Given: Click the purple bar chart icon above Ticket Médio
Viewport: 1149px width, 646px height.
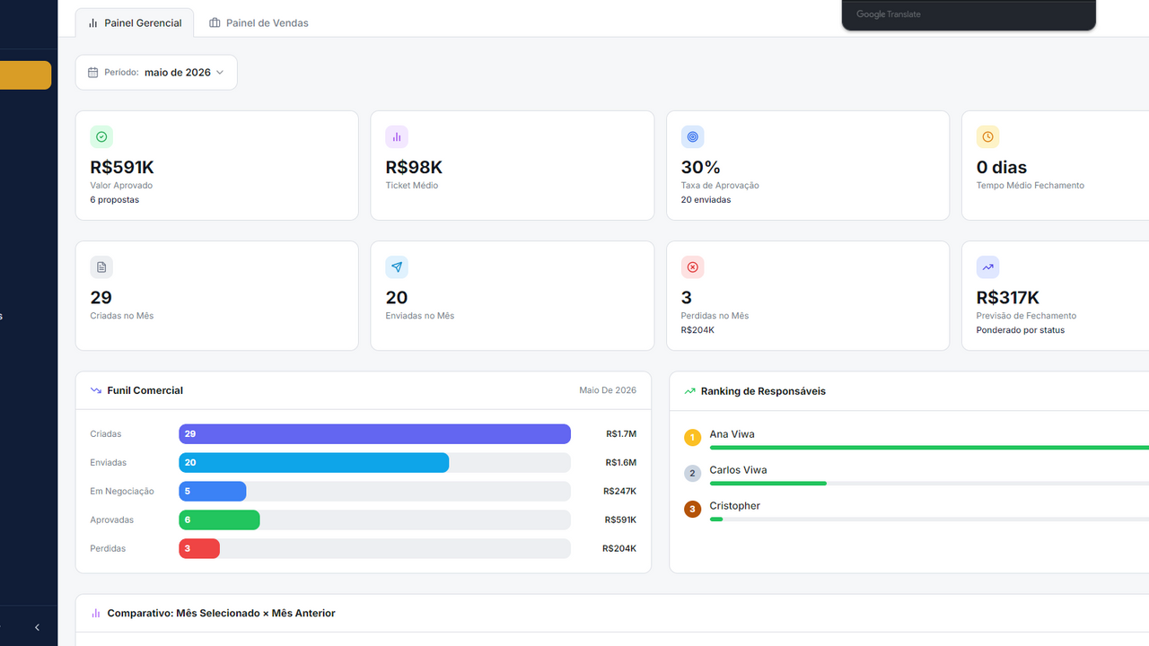Looking at the screenshot, I should pos(397,137).
